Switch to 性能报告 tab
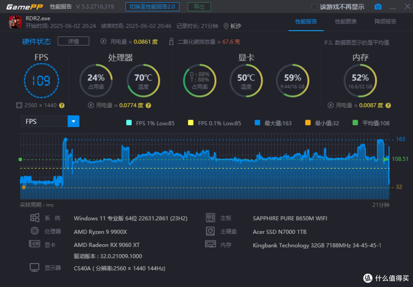This screenshot has width=413, height=287. pyautogui.click(x=306, y=21)
